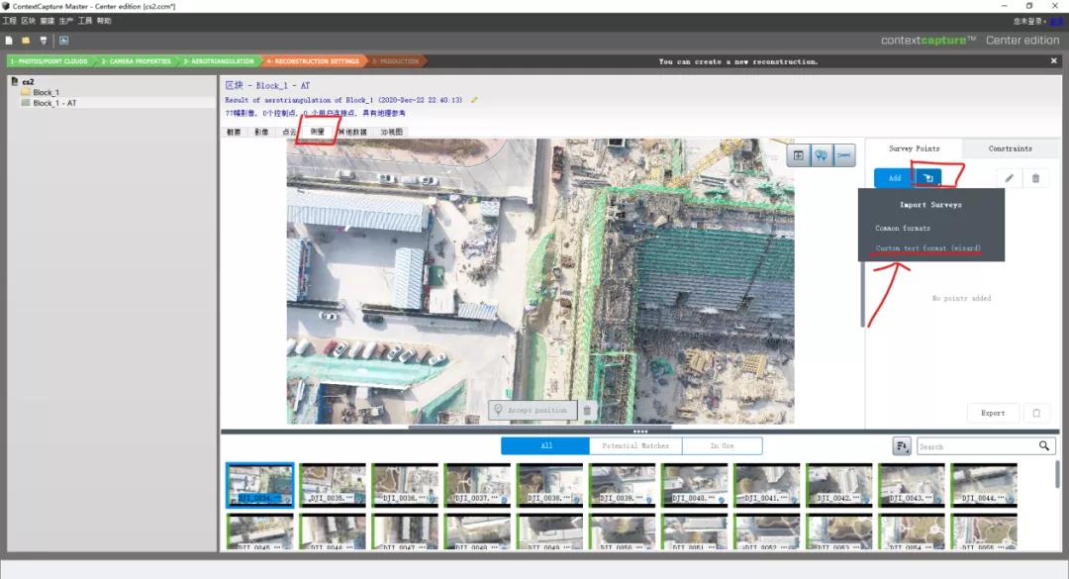Enable the In Use photo filter
This screenshot has height=579, width=1069.
click(x=722, y=445)
